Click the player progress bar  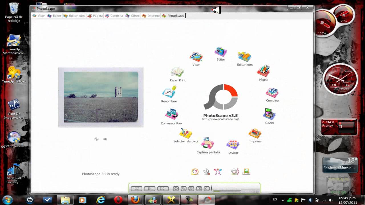(x=227, y=191)
